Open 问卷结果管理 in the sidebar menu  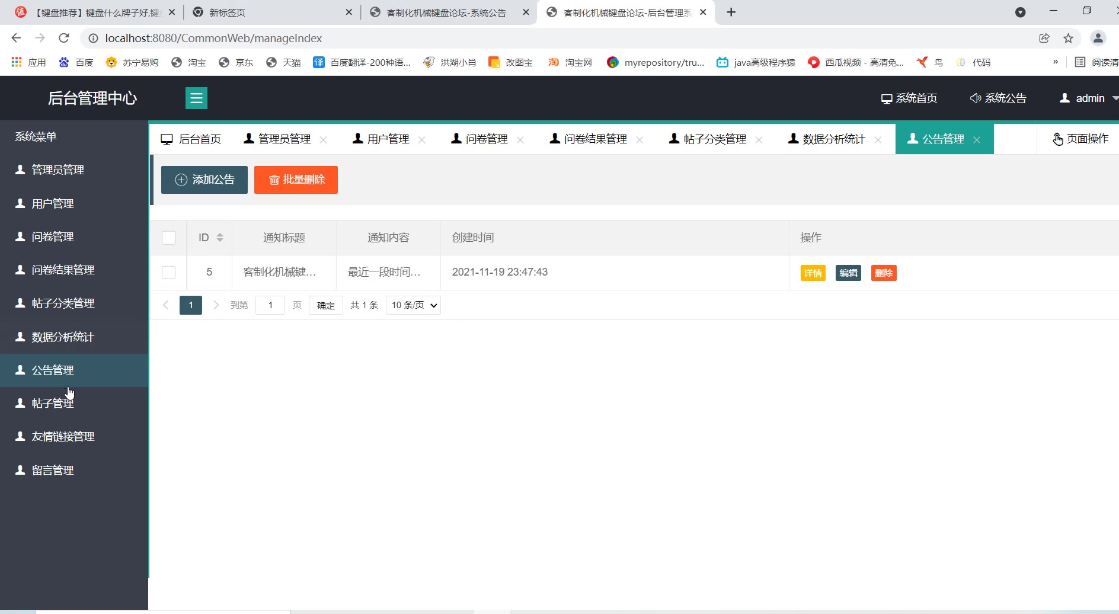pos(74,270)
